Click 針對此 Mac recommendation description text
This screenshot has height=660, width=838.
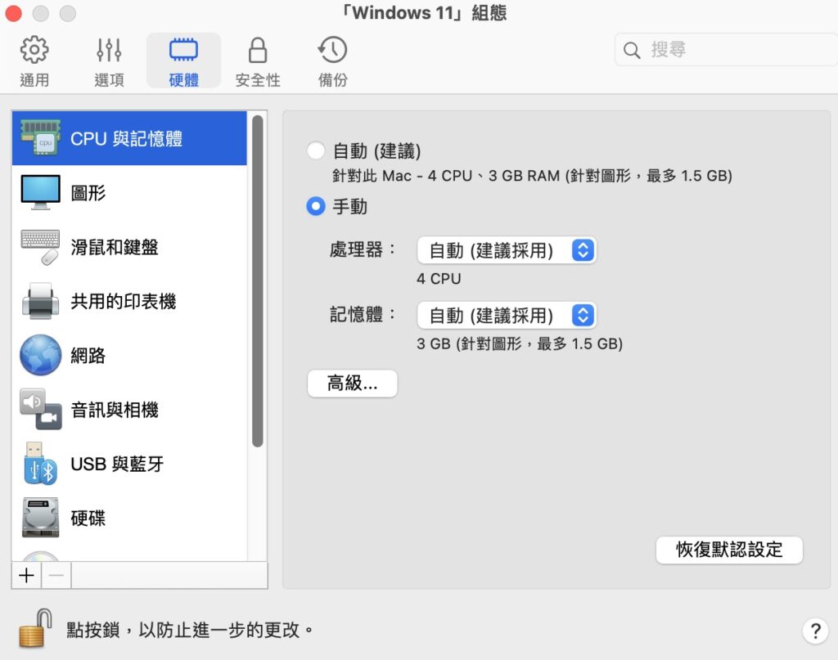click(532, 176)
